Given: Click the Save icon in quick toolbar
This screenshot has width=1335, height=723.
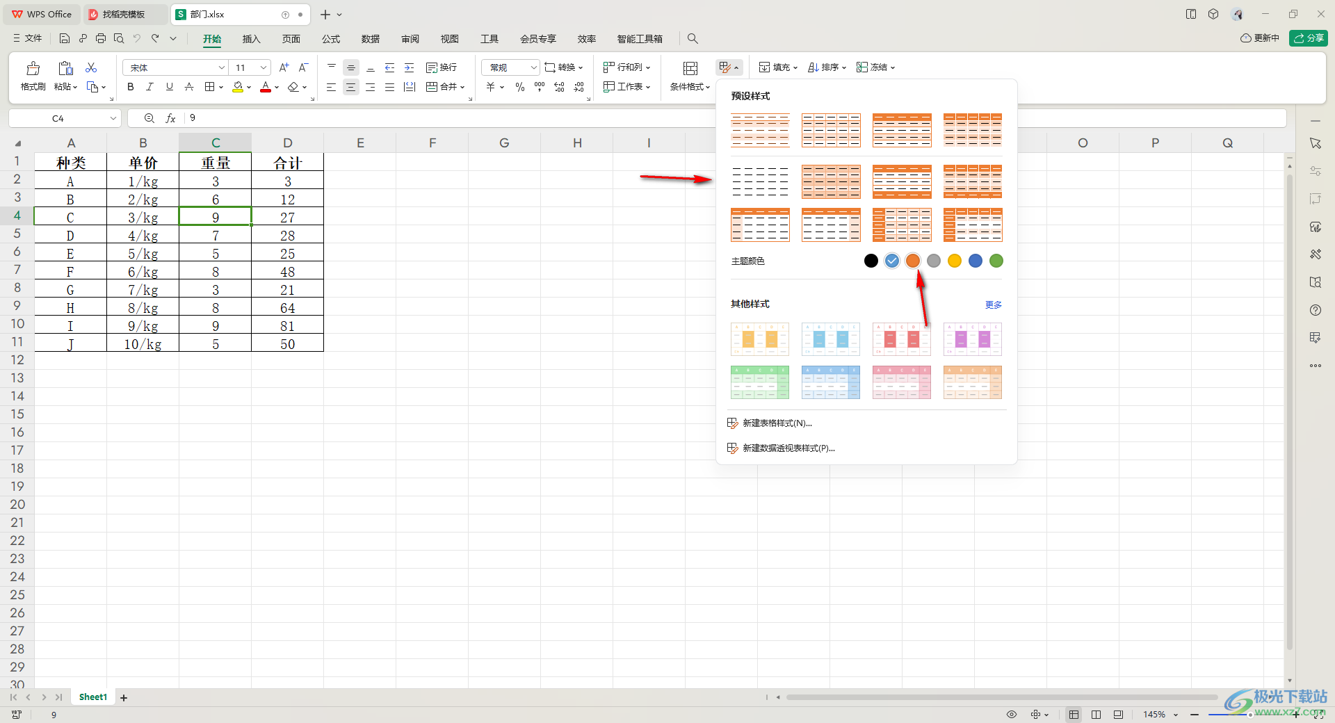Looking at the screenshot, I should point(65,39).
